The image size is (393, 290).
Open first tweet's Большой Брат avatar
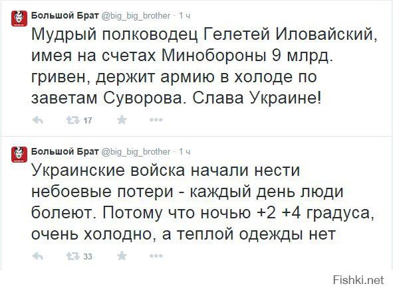point(19,19)
